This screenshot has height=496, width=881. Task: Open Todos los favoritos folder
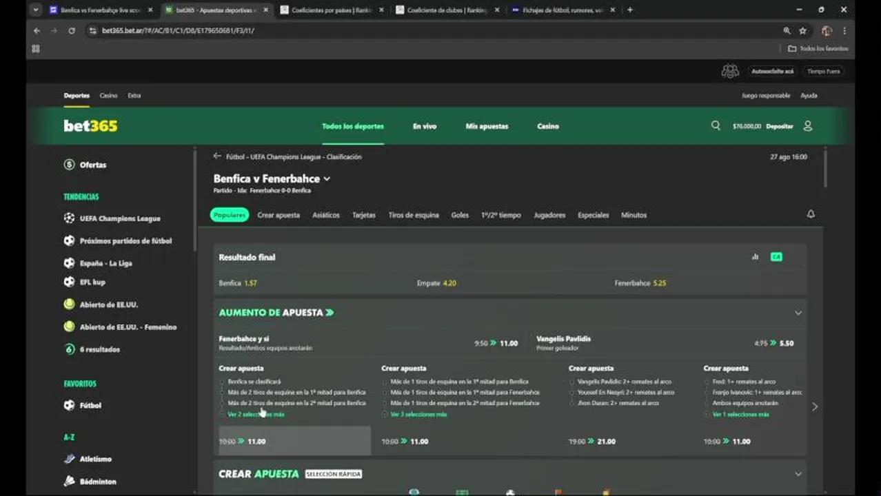coord(818,48)
